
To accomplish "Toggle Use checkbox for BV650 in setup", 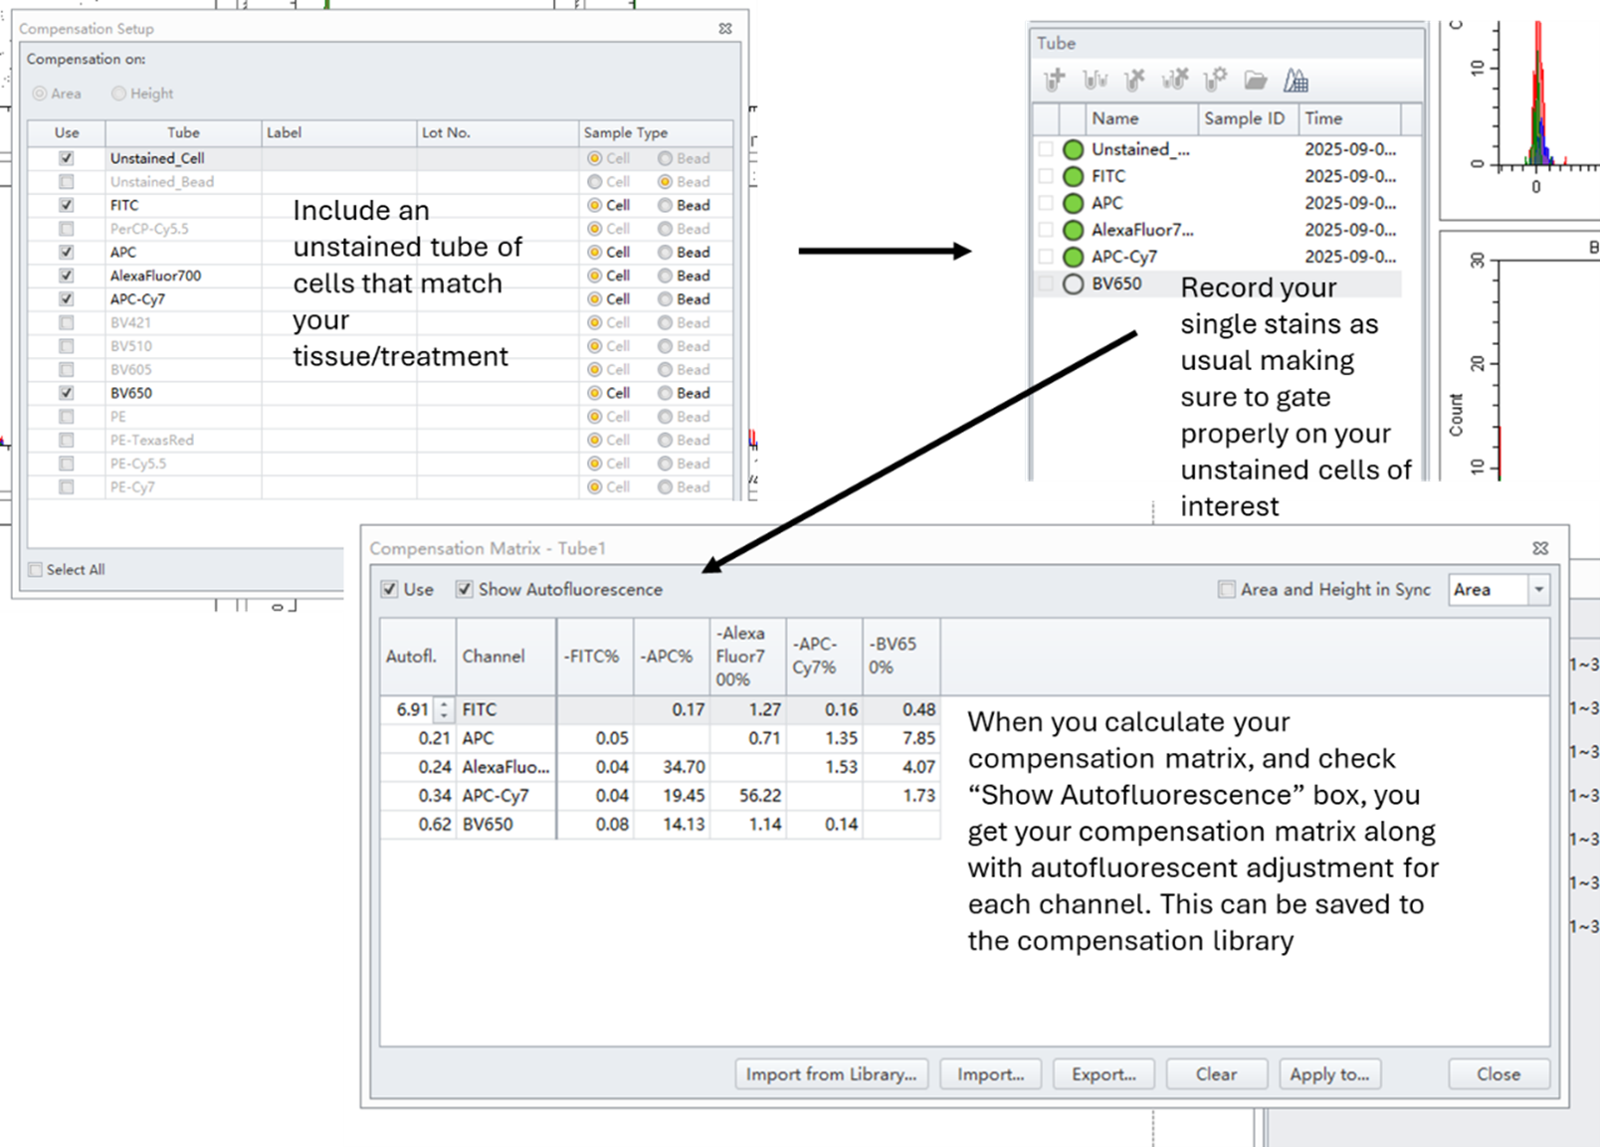I will (67, 393).
